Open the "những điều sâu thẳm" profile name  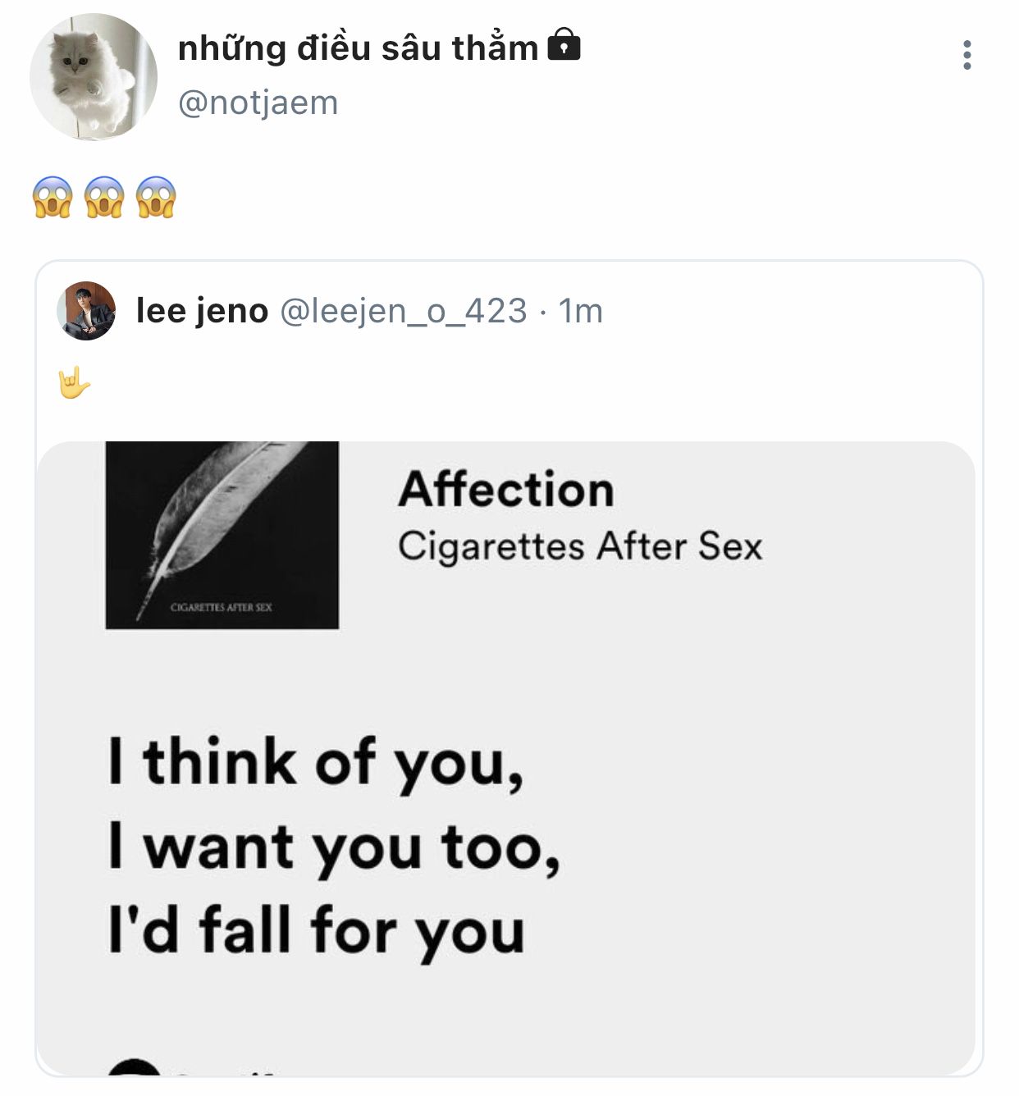point(358,48)
